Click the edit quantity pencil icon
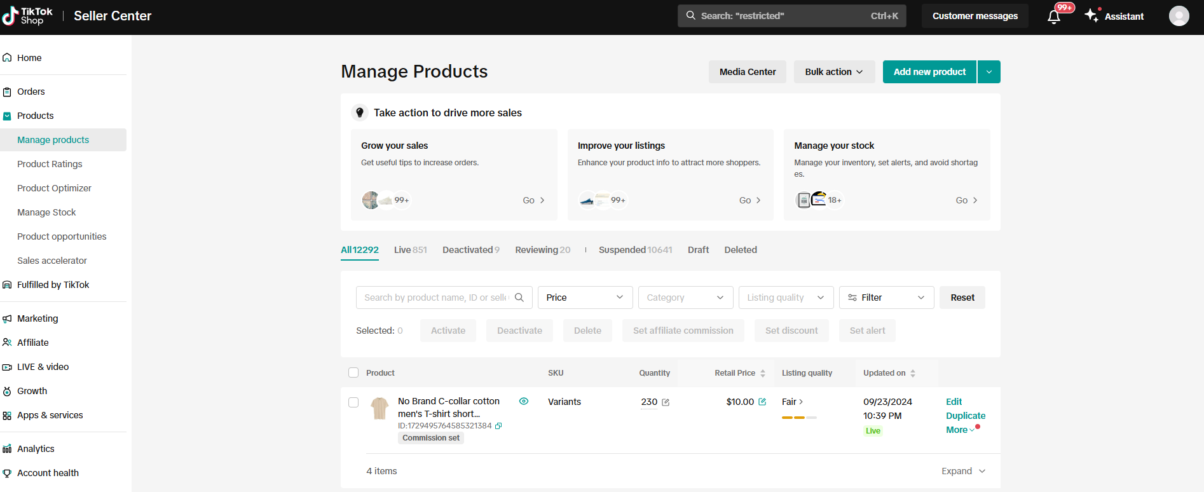 point(666,402)
